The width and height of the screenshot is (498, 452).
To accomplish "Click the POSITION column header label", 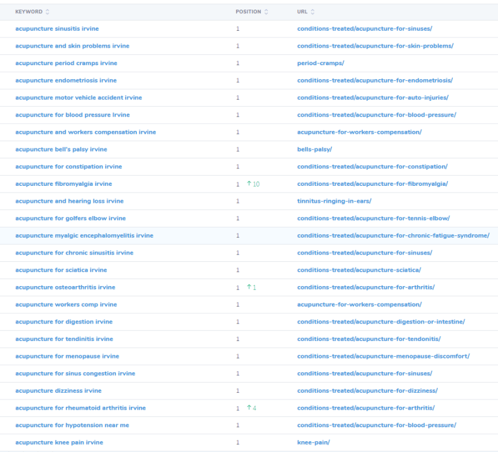I will pos(248,11).
